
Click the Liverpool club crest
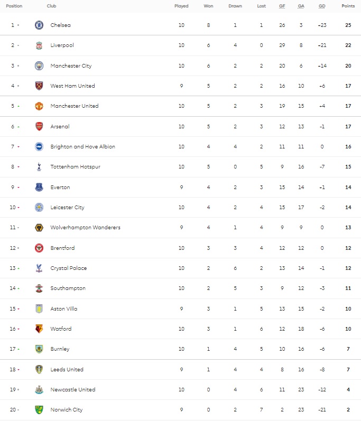pos(39,45)
